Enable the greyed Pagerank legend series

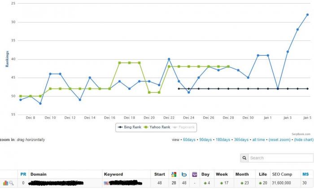pyautogui.click(x=183, y=127)
